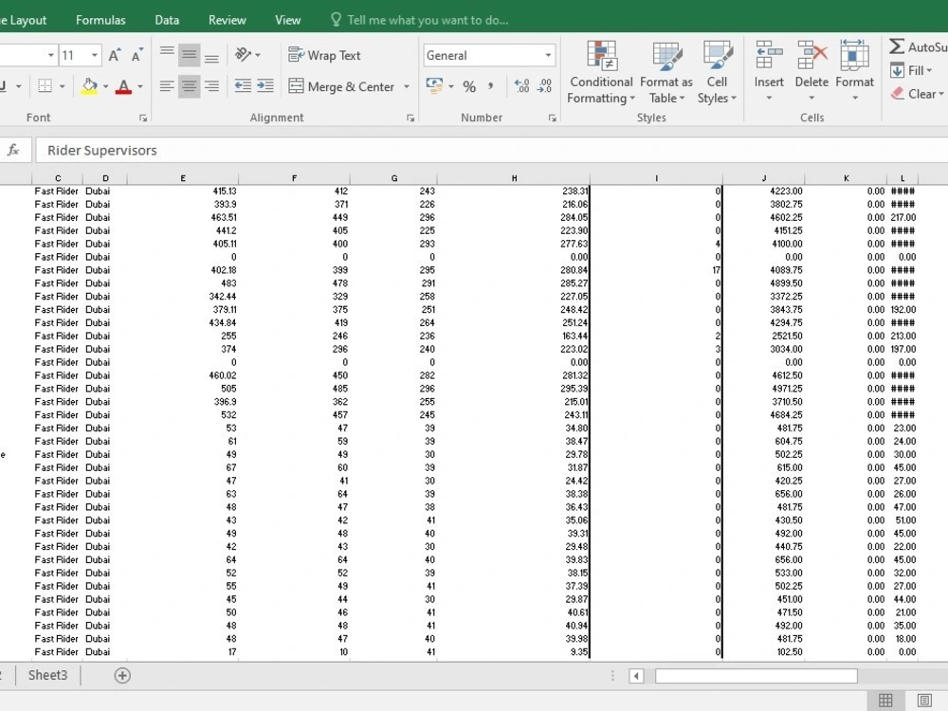Viewport: 948px width, 711px height.
Task: Switch to the Formulas tab
Action: click(100, 20)
